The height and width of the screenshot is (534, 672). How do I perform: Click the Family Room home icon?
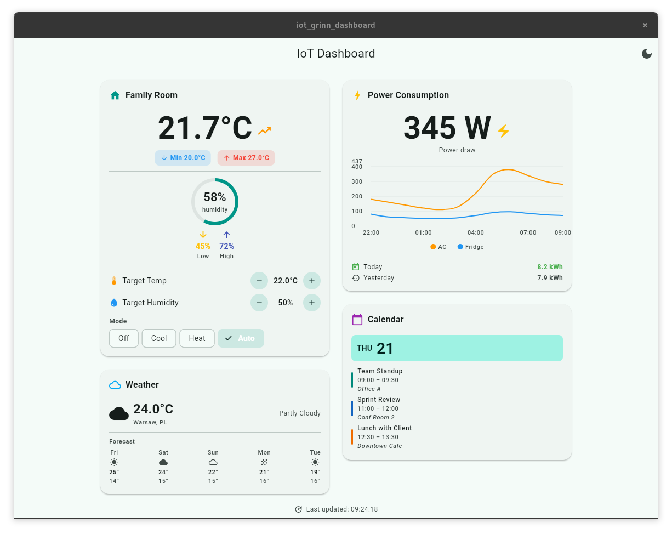(115, 95)
